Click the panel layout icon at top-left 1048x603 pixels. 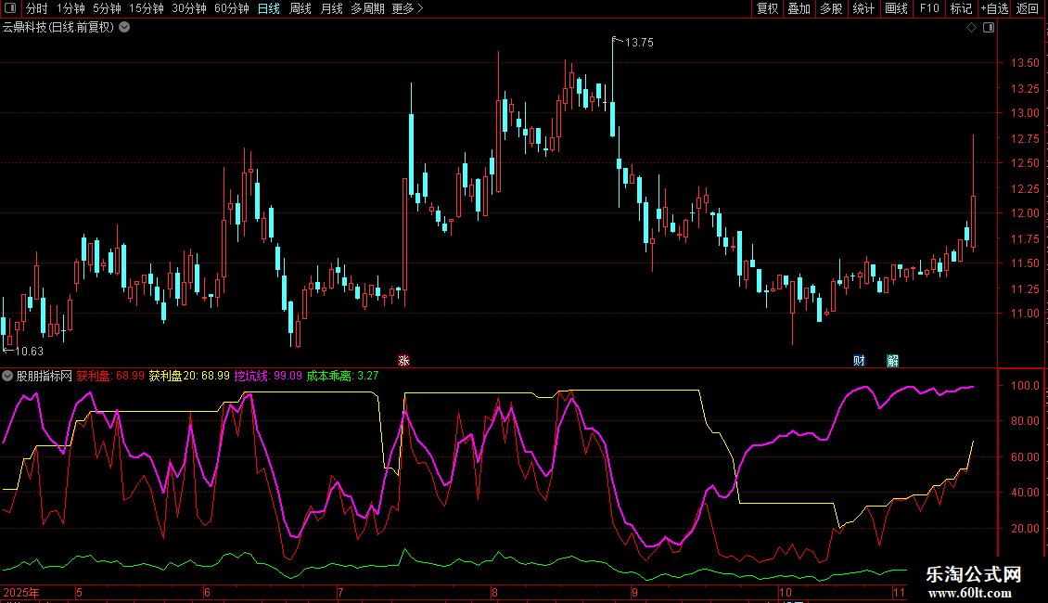coord(9,8)
